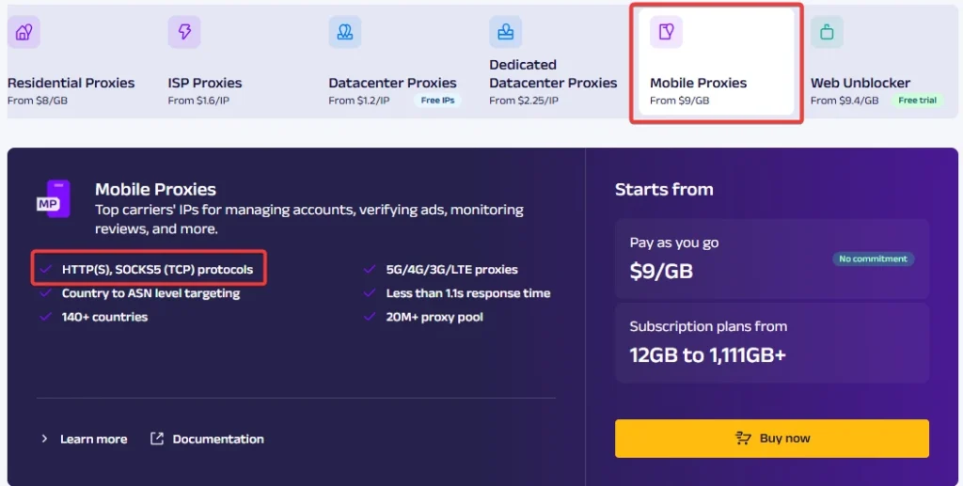Click the Documentation external link icon

click(x=157, y=439)
